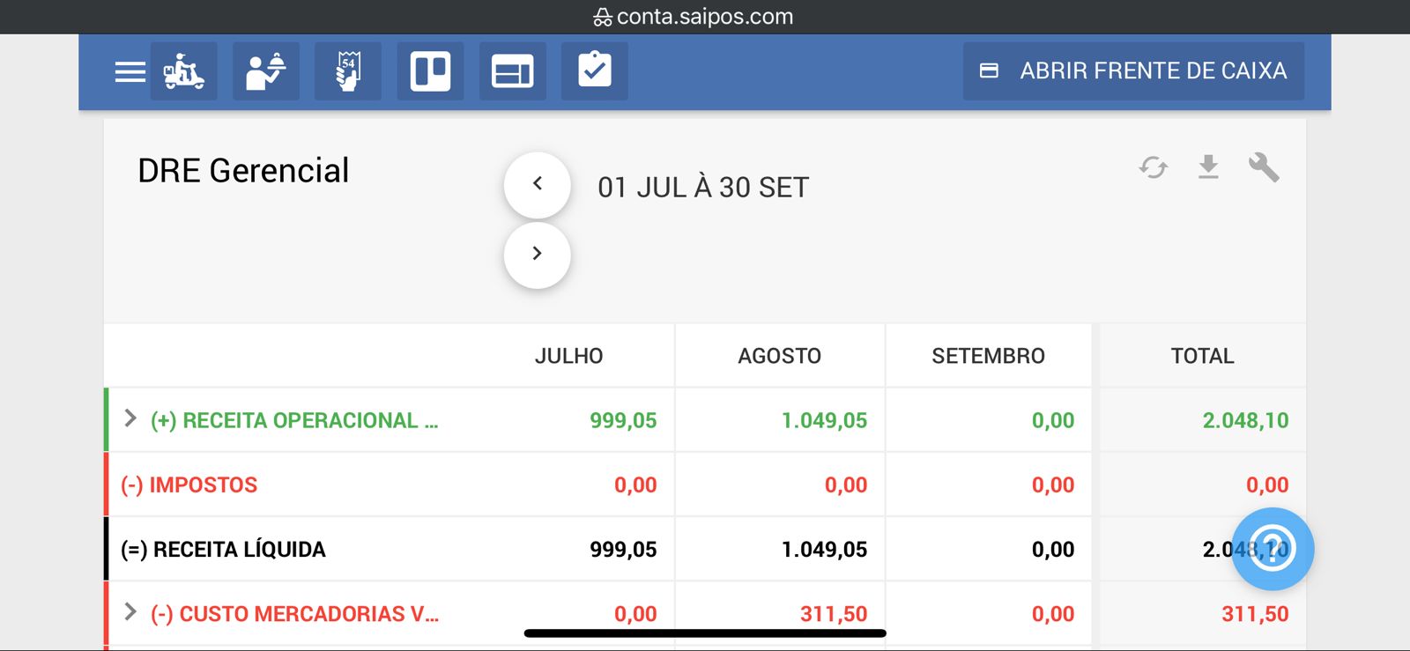Click the 01 JUL À 30 SET date range
The width and height of the screenshot is (1410, 651).
pyautogui.click(x=702, y=188)
